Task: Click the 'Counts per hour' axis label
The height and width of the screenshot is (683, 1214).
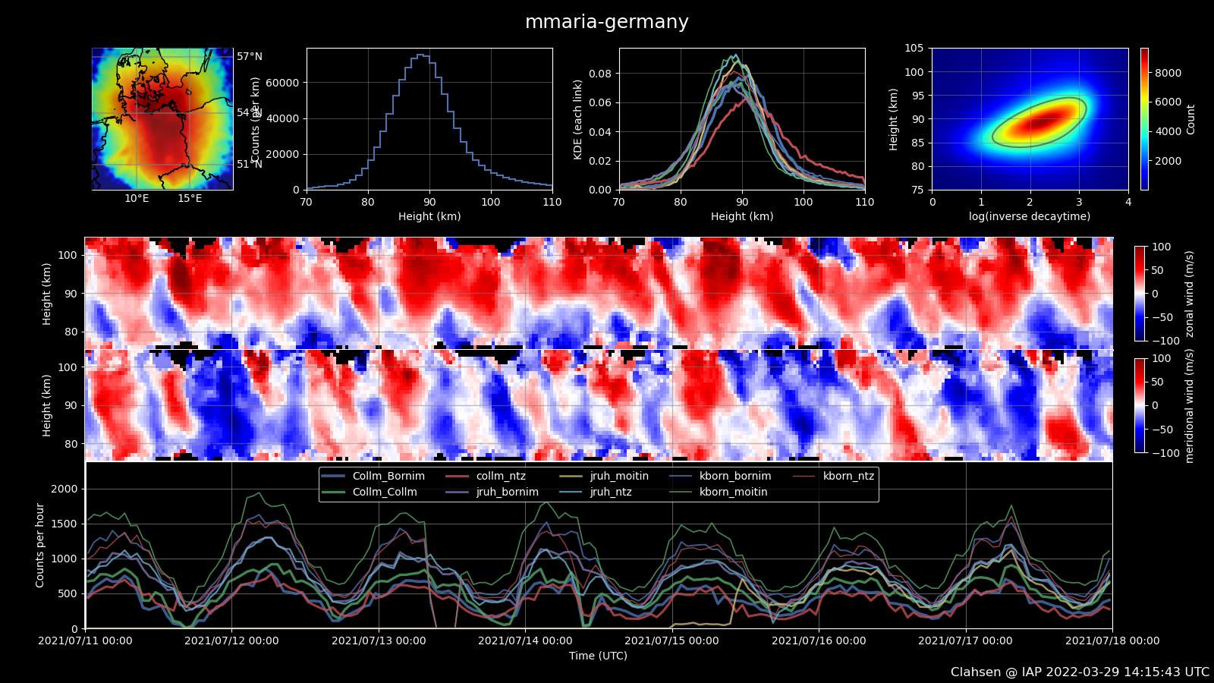Action: tap(40, 545)
